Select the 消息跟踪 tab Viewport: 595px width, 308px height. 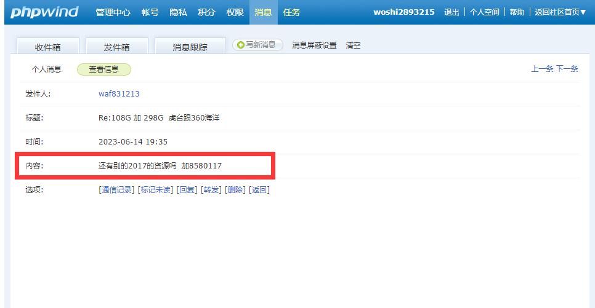(190, 47)
